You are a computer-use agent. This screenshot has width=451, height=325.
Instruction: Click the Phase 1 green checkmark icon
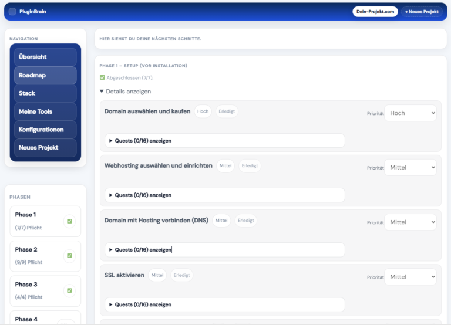click(69, 221)
